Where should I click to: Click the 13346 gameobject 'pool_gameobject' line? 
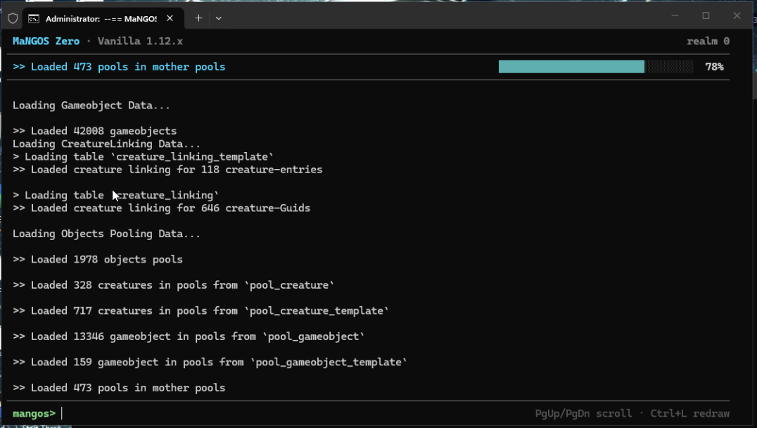[189, 336]
